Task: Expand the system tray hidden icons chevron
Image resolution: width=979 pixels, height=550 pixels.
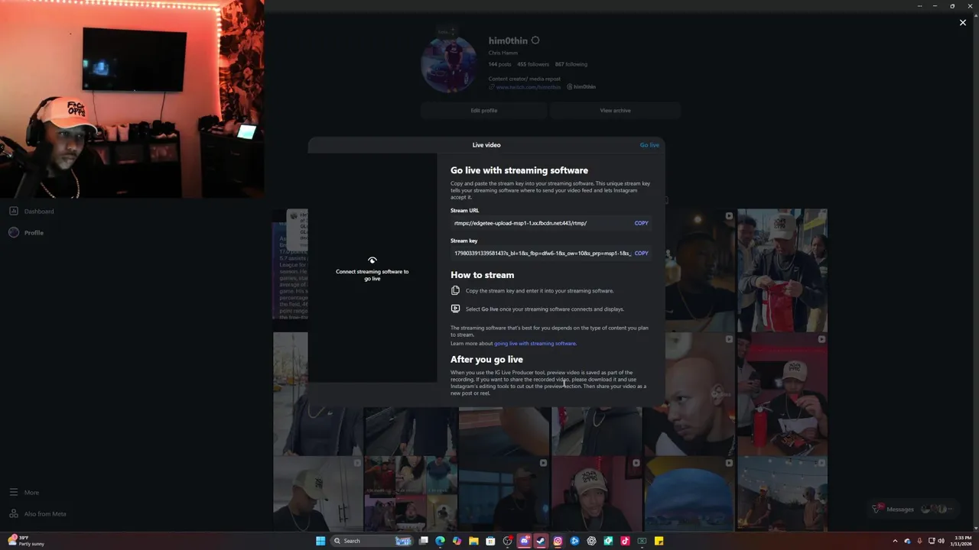Action: 895,541
